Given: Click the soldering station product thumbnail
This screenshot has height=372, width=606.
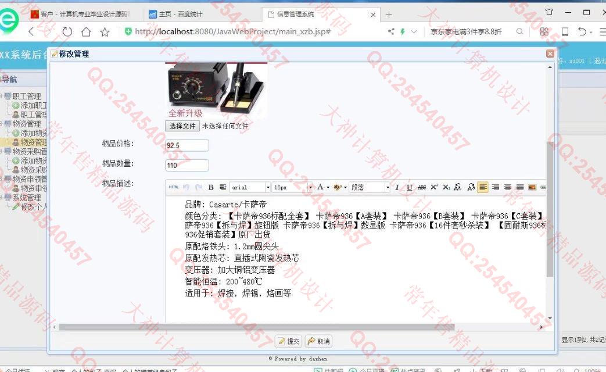Looking at the screenshot, I should [216, 91].
